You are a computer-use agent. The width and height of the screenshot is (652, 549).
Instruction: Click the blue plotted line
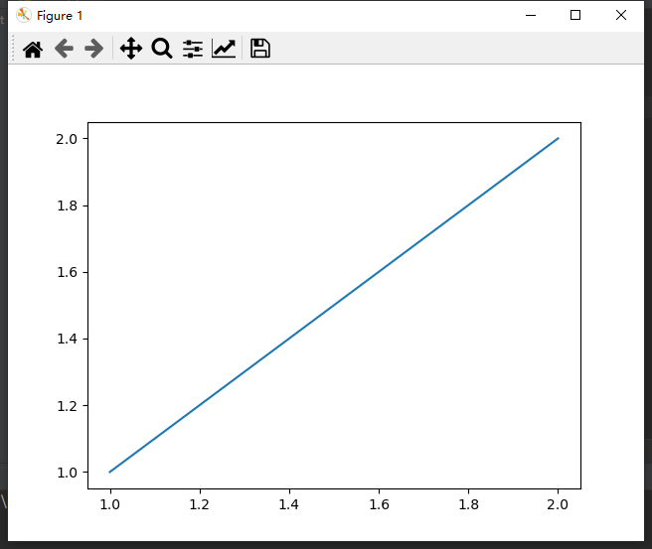(334, 305)
